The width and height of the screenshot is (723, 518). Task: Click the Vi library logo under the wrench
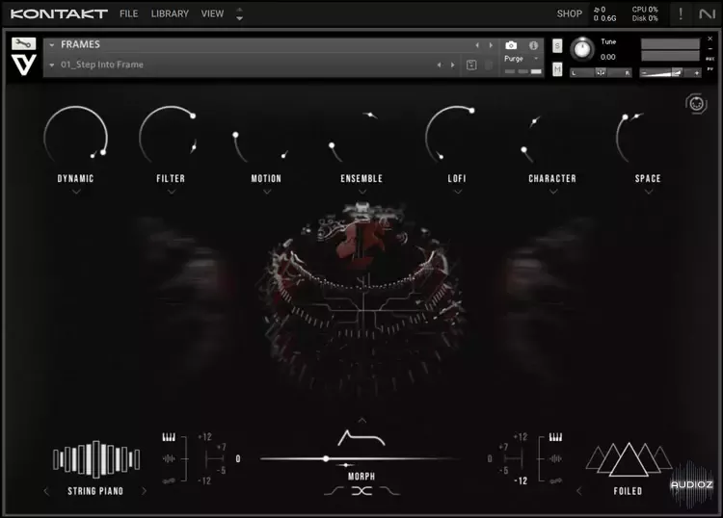23,65
